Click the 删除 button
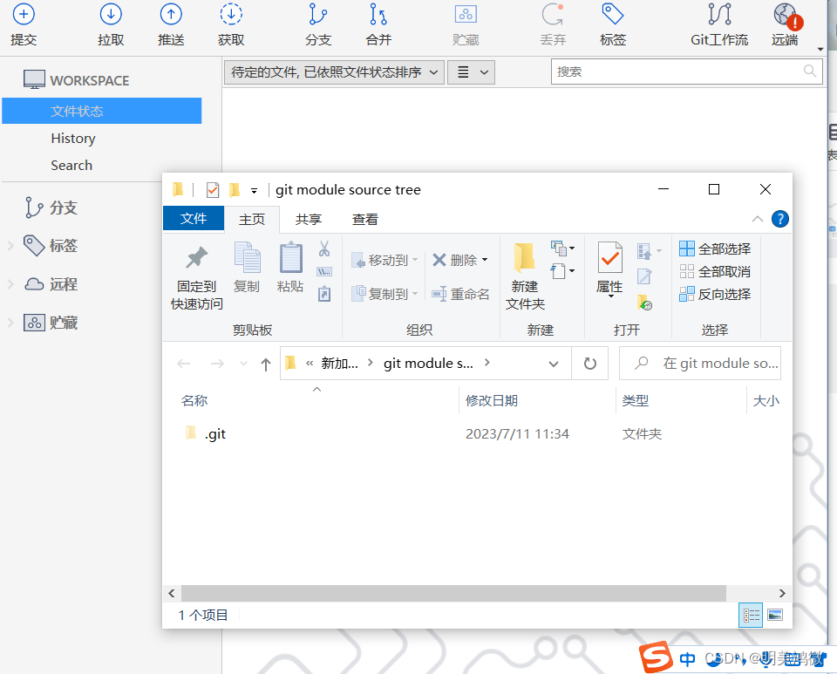Viewport: 837px width, 674px height. (459, 261)
